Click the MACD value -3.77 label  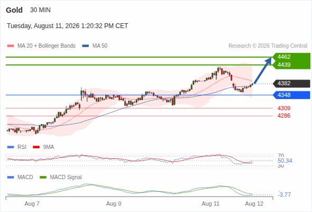[x=285, y=195]
